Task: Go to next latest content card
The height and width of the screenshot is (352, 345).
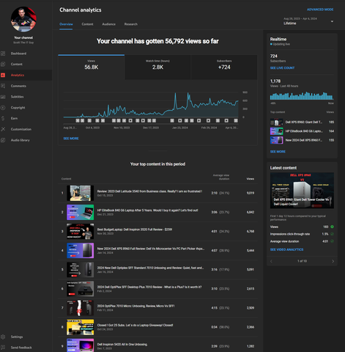Action: [333, 261]
